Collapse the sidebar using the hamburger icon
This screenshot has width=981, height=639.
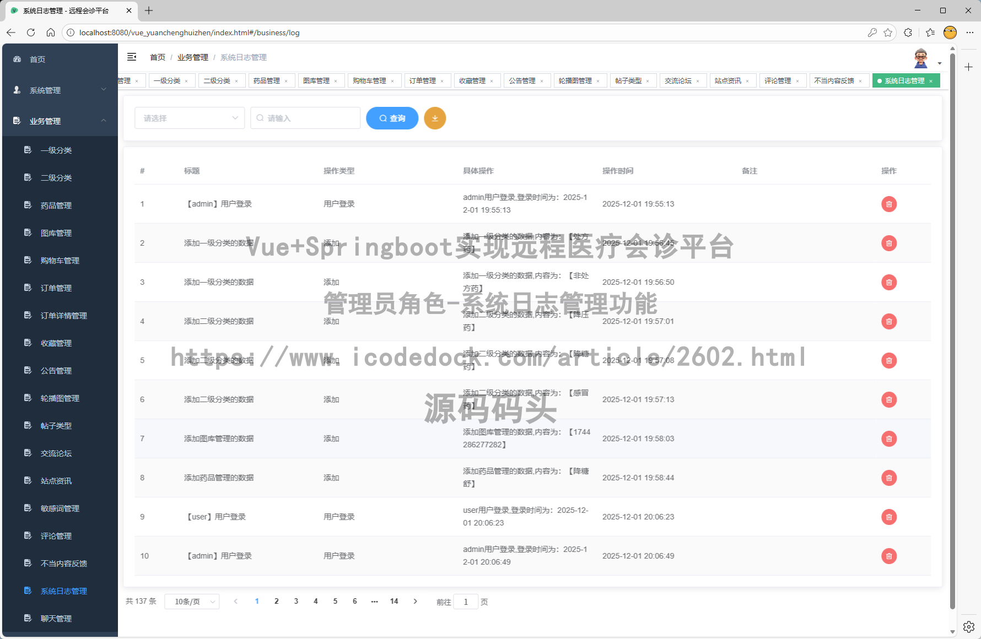132,57
